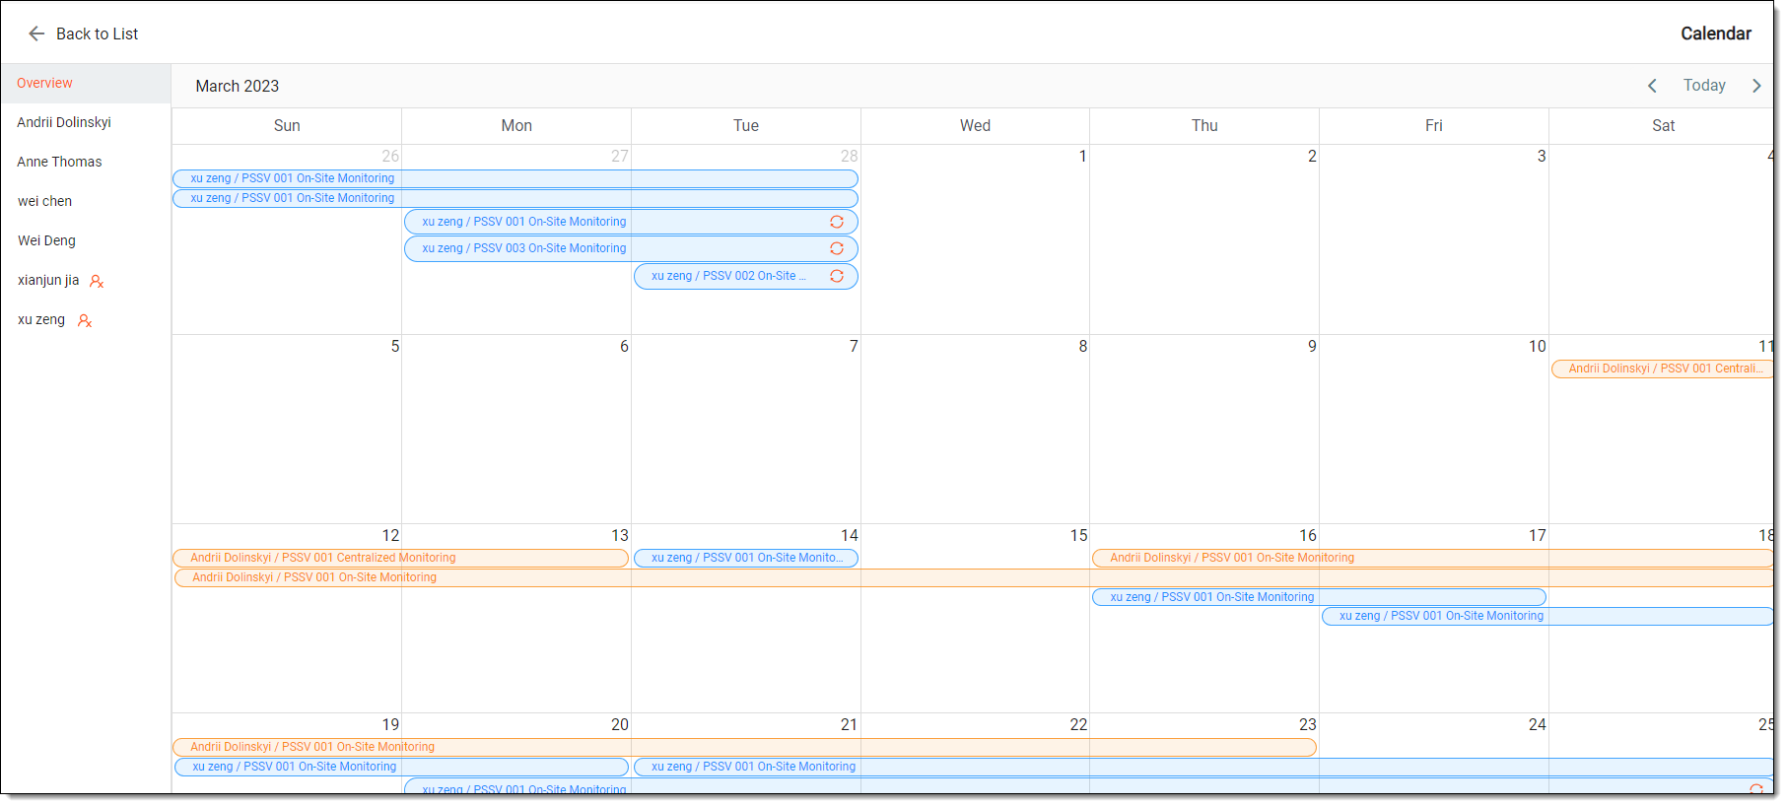The image size is (1786, 806).
Task: Open Andrii Dolinskyi On-Site Monitoring event on 16th
Action: (x=1432, y=558)
